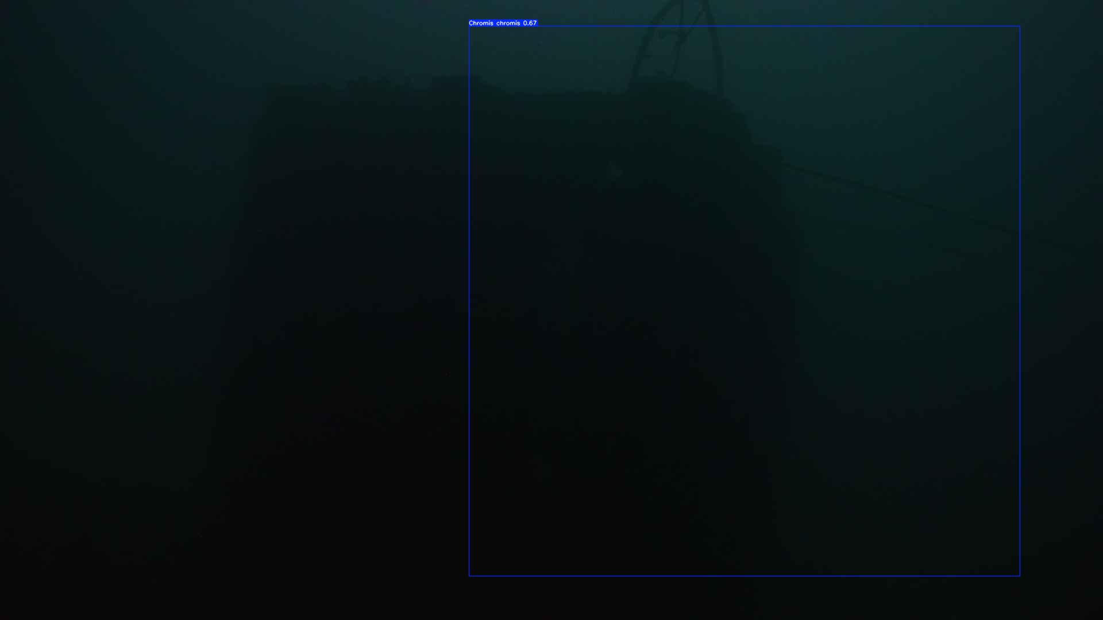Click the word Chromis in the label

tap(481, 23)
